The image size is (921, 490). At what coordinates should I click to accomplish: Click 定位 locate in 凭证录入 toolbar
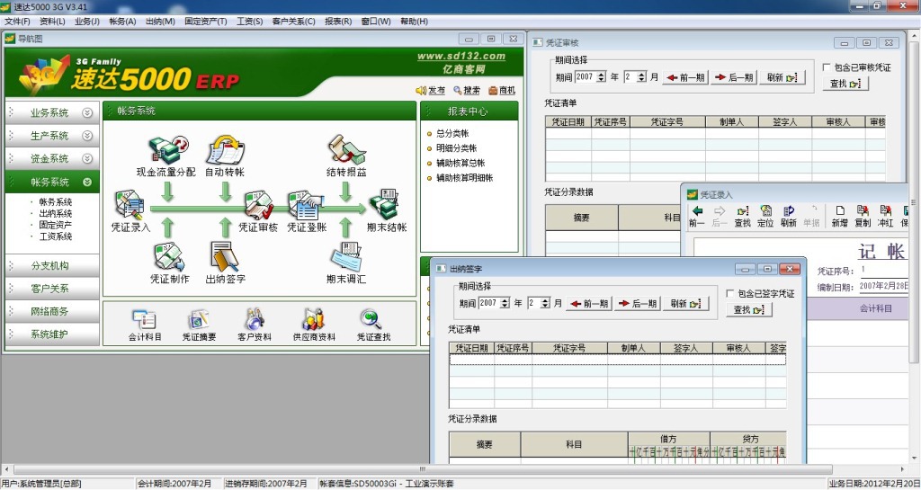click(x=765, y=216)
